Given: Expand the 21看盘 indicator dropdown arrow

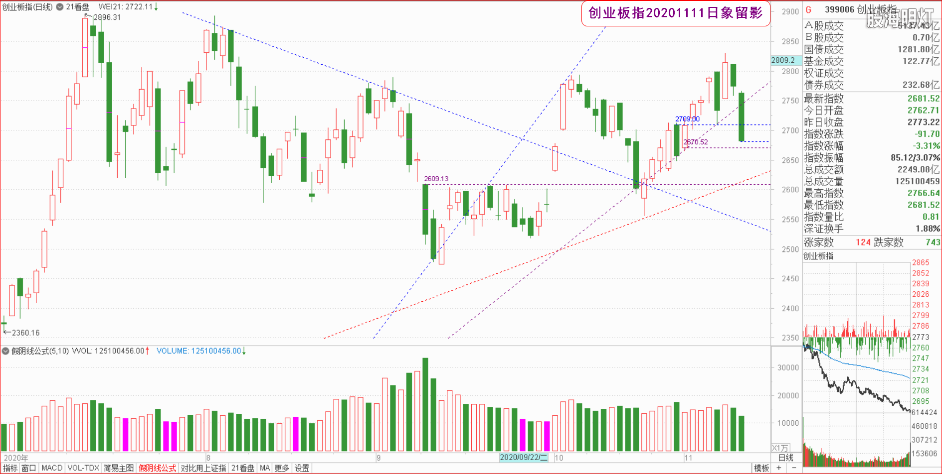Looking at the screenshot, I should tap(59, 7).
